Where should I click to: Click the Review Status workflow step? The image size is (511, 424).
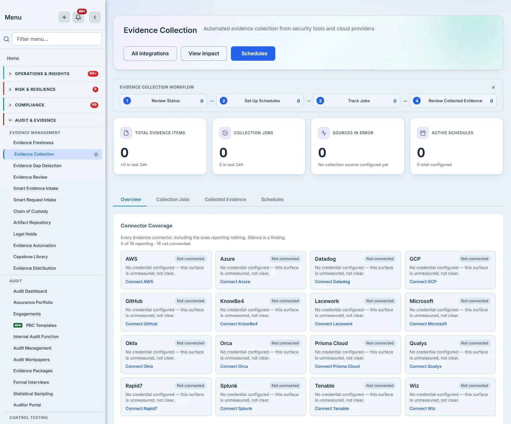coord(163,101)
